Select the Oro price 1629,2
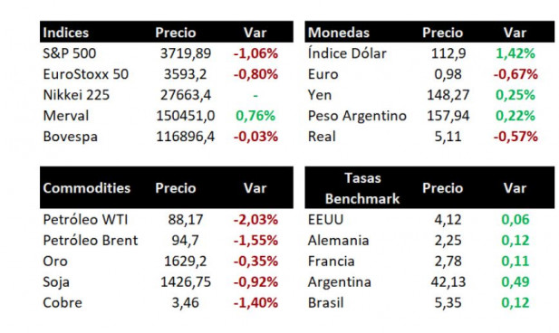 click(x=186, y=261)
